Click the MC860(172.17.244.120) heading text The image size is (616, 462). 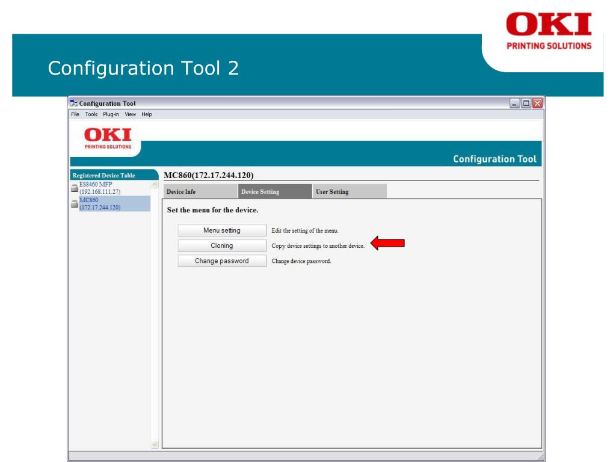click(x=209, y=175)
